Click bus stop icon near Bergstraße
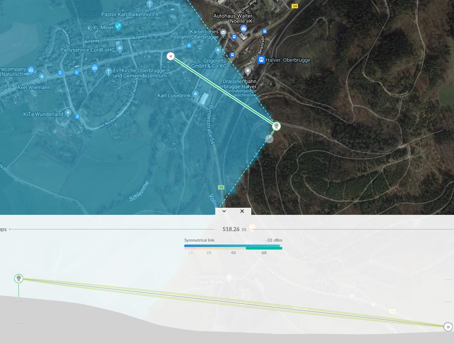 232,55
